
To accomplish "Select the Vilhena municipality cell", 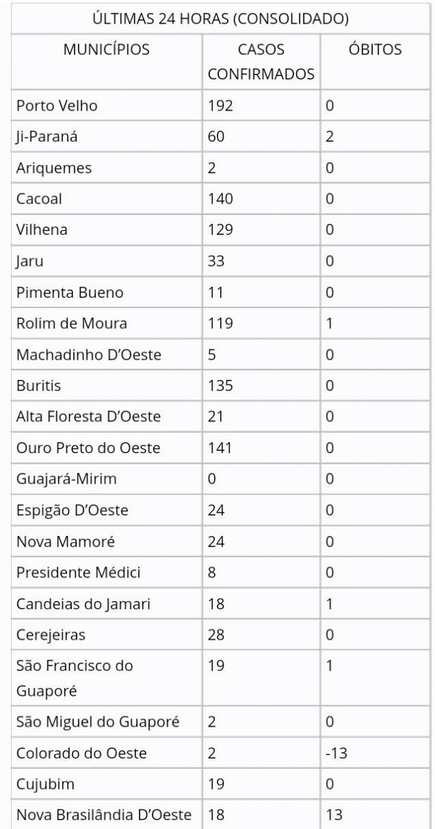I will click(x=42, y=230).
